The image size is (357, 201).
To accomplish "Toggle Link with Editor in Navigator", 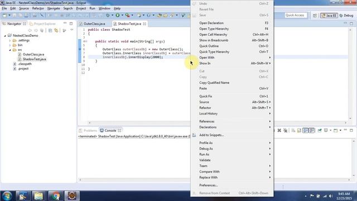I will [x=56, y=30].
